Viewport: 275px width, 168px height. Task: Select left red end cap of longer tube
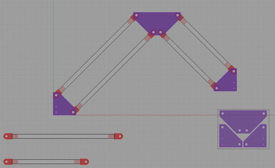coord(8,136)
